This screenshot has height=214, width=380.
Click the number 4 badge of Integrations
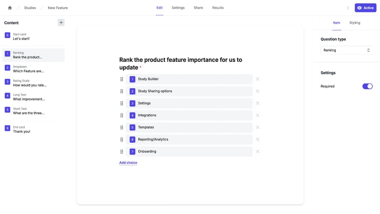(133, 116)
